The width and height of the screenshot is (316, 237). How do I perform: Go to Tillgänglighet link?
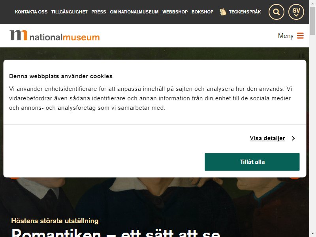pyautogui.click(x=70, y=12)
